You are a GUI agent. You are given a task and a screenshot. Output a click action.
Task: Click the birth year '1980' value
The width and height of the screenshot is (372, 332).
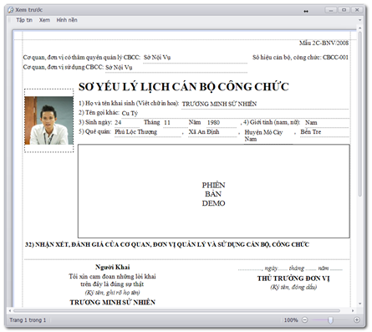(213, 123)
